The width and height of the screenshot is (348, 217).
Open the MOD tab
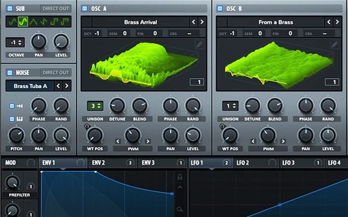[20, 163]
